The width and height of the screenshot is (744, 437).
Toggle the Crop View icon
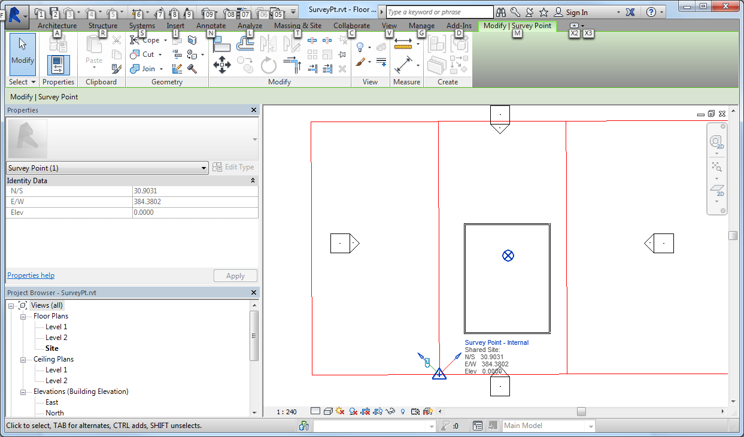click(366, 411)
